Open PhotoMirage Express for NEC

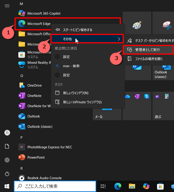pyautogui.click(x=49, y=147)
